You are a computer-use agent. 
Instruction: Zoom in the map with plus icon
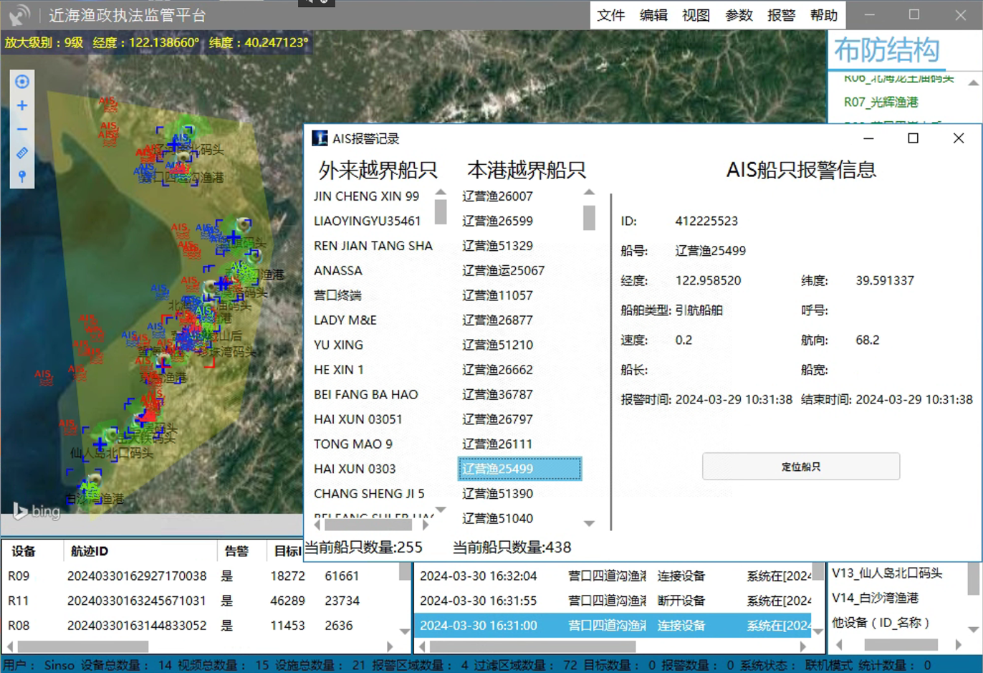point(22,106)
